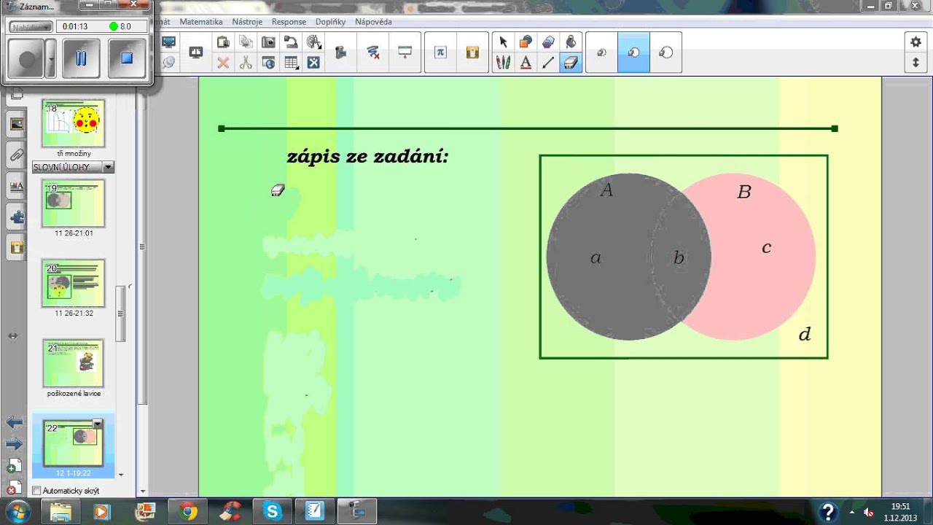Screen dimensions: 933x525
Task: Open Skype from the taskbar
Action: coord(273,511)
